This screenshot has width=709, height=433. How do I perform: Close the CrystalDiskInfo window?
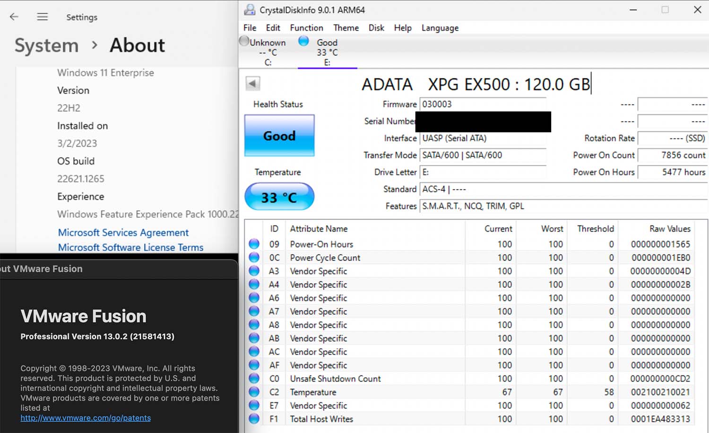tap(697, 9)
